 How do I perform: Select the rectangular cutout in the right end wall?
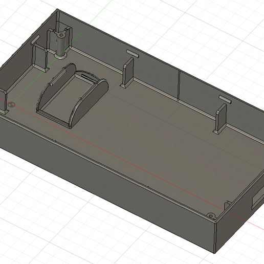click(x=258, y=198)
